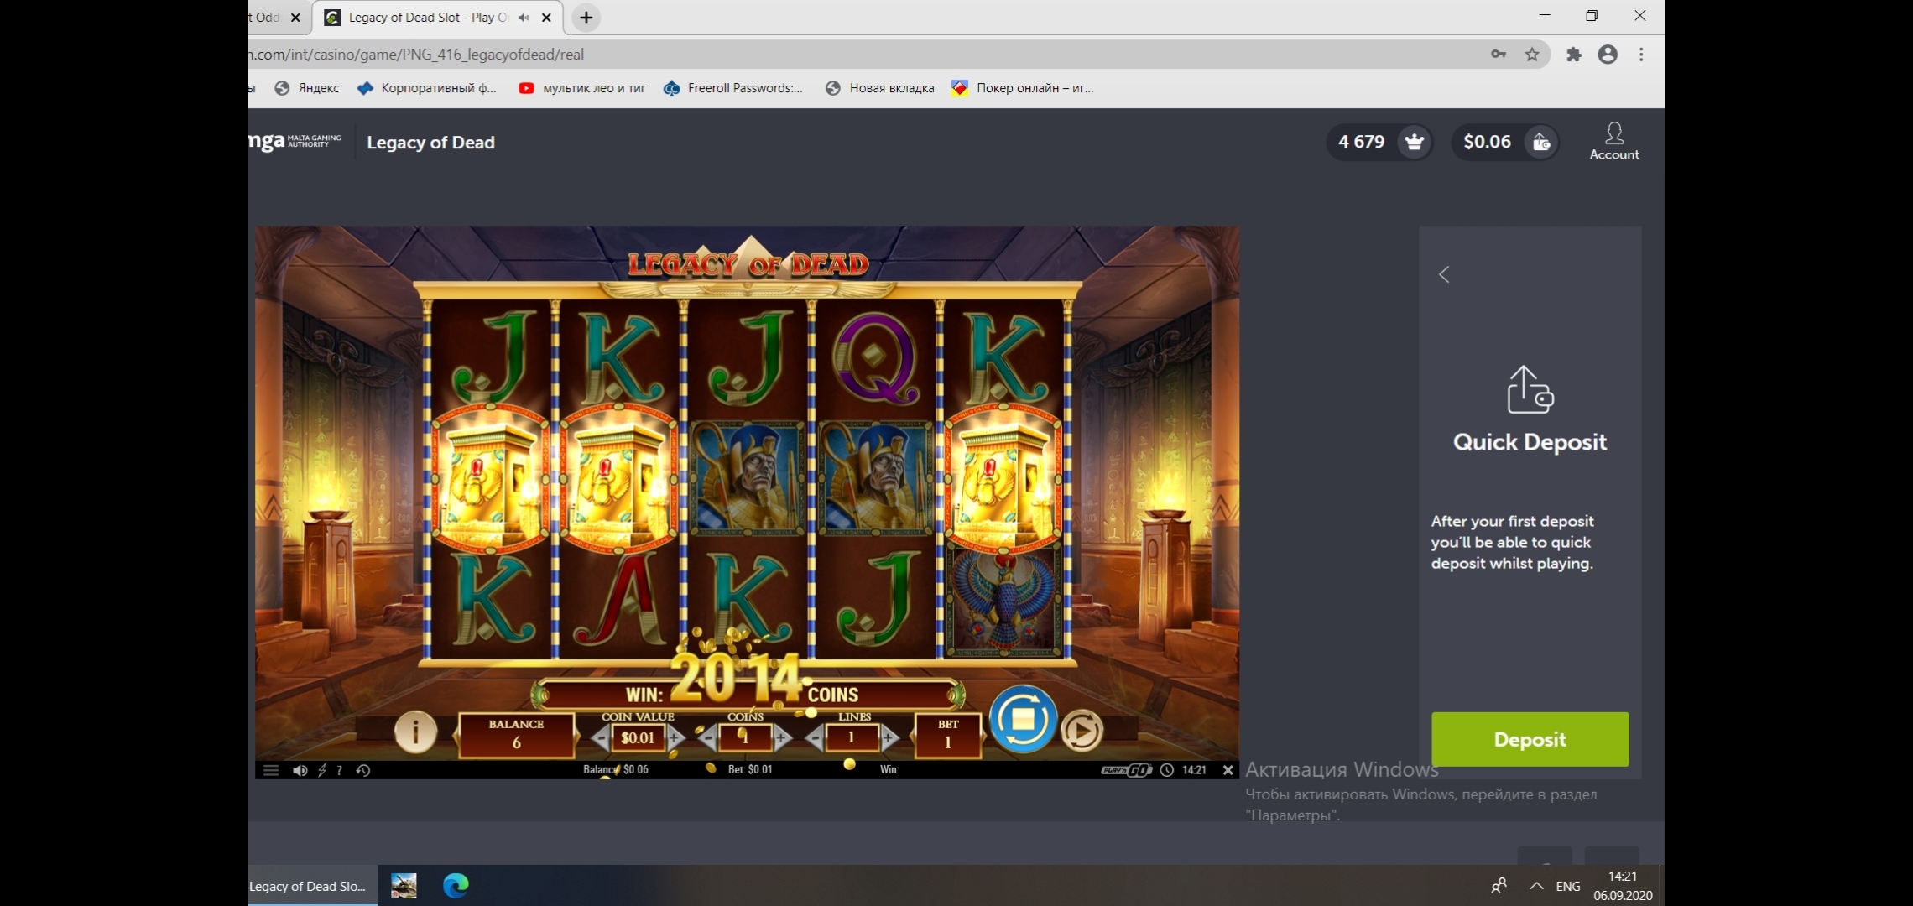Open the paytable info button
1913x906 pixels.
point(415,732)
